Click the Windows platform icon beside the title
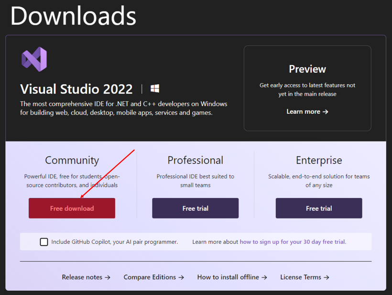Viewport: 392px width, 295px height. [x=155, y=88]
